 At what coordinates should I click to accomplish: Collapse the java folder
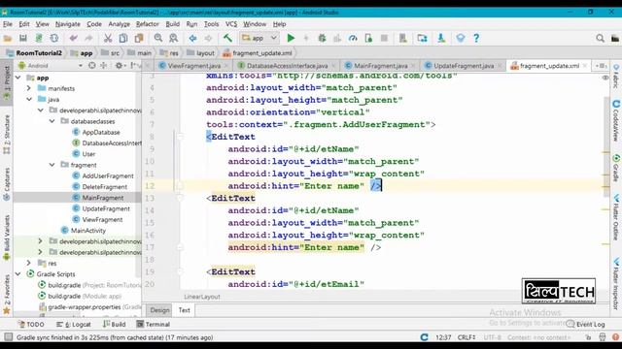tap(29, 99)
